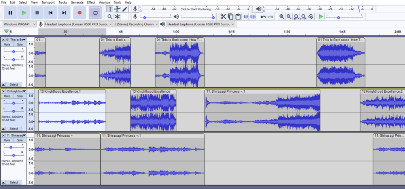The width and height of the screenshot is (405, 189).
Task: Open the 11. Shirasagi track name menu
Action: tap(16, 136)
